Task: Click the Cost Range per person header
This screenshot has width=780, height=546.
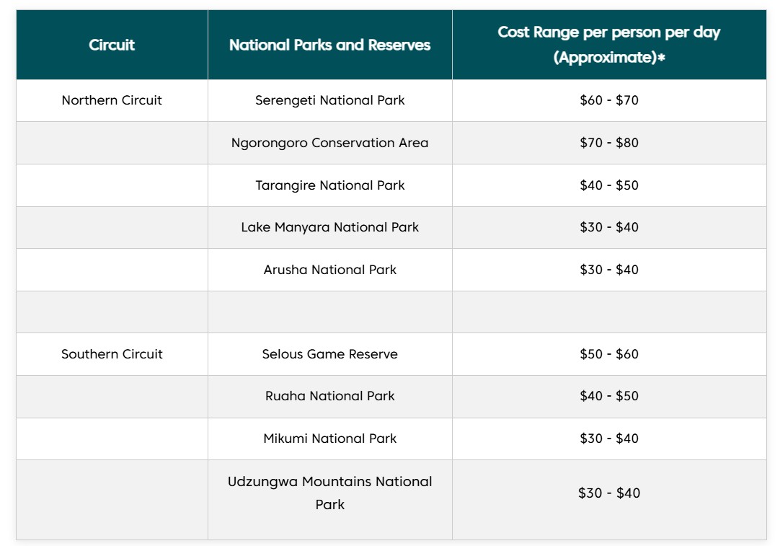Action: (x=609, y=45)
